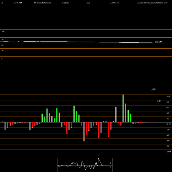Click the 60 label on MR axis

coord(168,108)
